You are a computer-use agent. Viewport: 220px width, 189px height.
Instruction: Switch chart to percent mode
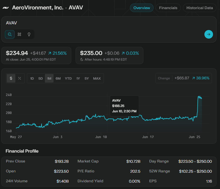click(x=20, y=78)
